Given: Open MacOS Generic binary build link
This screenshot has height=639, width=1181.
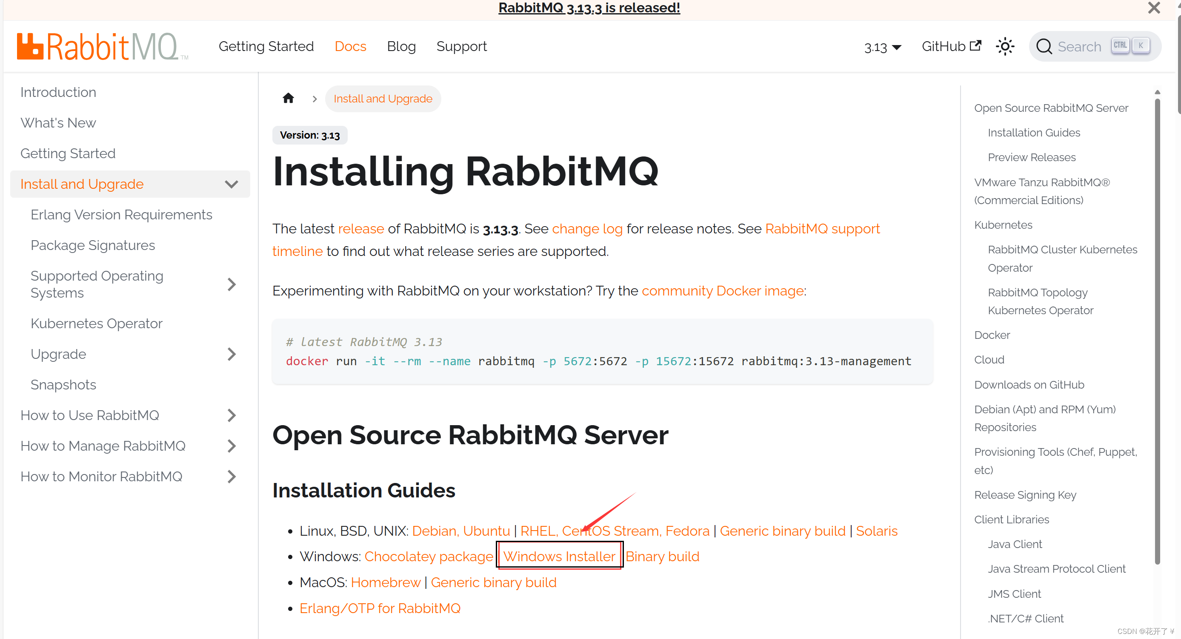Looking at the screenshot, I should coord(493,582).
